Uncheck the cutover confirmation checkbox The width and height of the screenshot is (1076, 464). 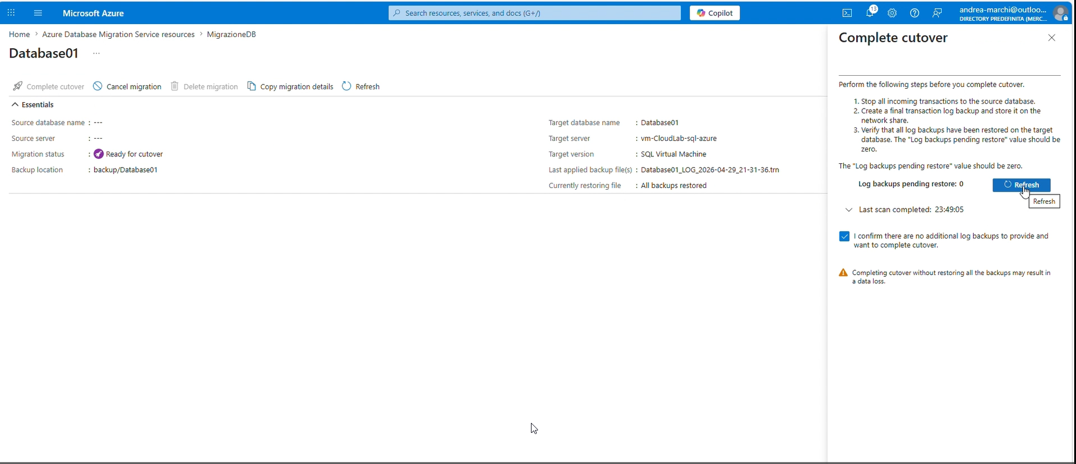pyautogui.click(x=844, y=236)
